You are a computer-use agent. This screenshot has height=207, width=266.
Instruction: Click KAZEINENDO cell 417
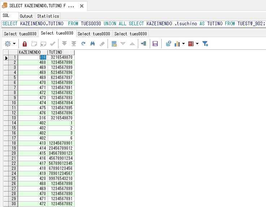tap(33, 163)
